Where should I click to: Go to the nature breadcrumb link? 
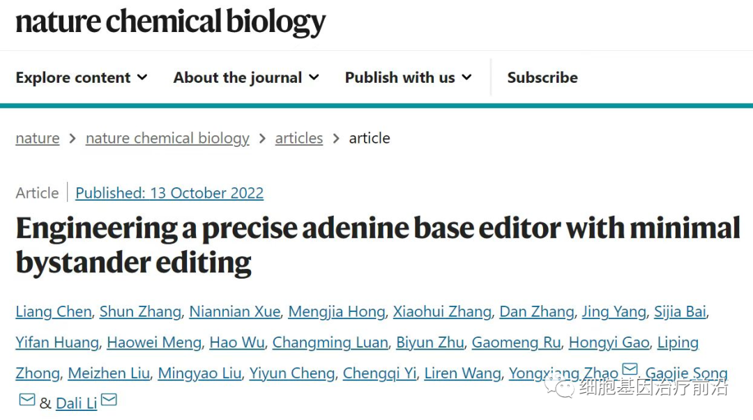[x=37, y=138]
